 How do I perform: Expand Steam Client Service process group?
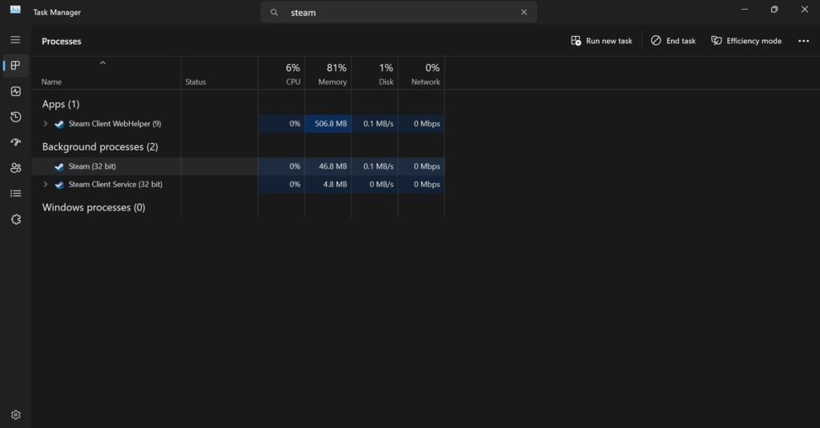pos(46,184)
